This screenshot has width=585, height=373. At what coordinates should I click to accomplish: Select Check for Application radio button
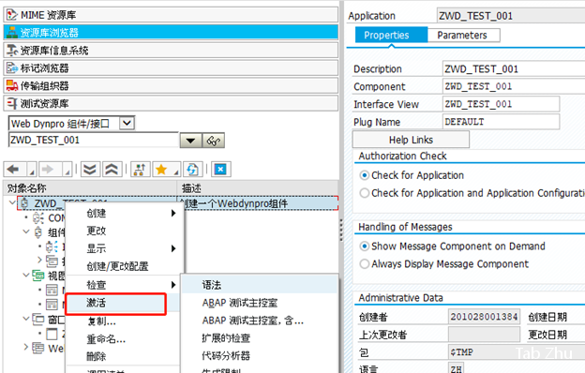pyautogui.click(x=365, y=175)
